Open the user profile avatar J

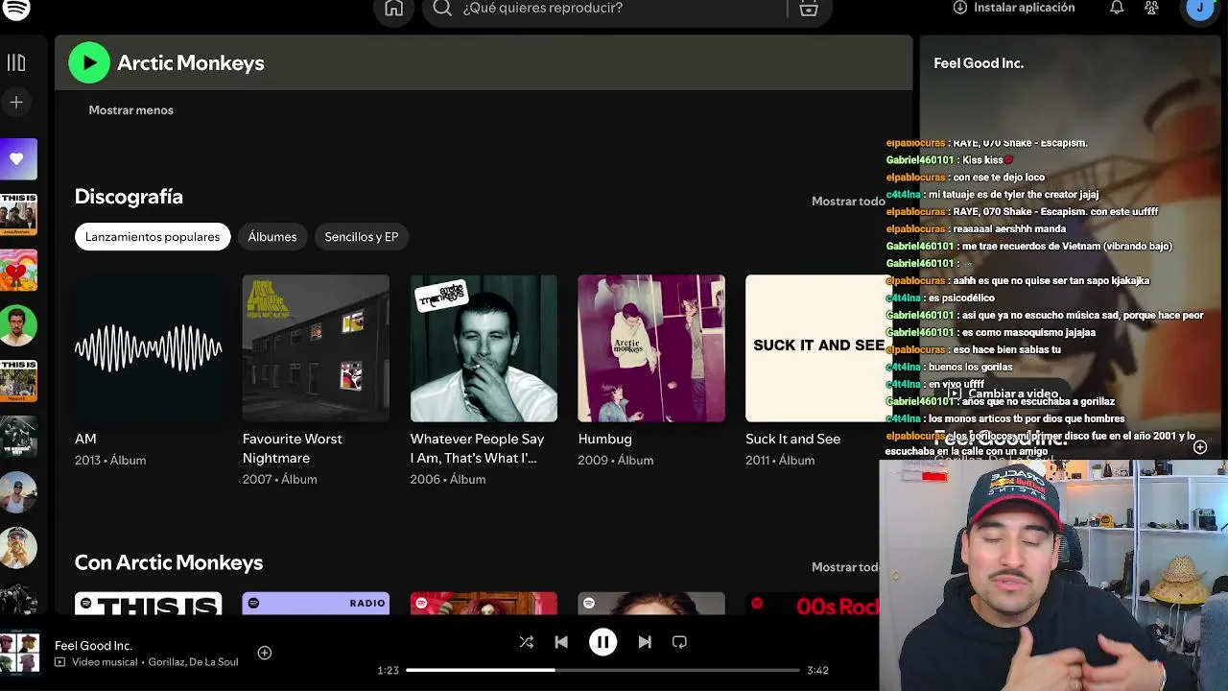1200,8
